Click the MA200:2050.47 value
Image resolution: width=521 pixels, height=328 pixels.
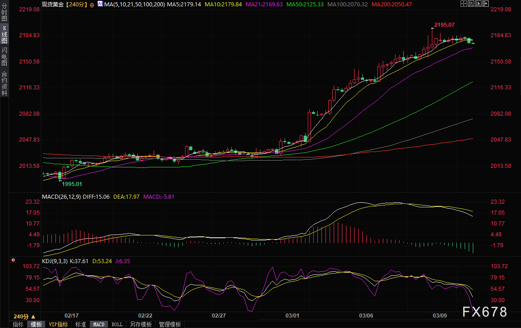392,5
